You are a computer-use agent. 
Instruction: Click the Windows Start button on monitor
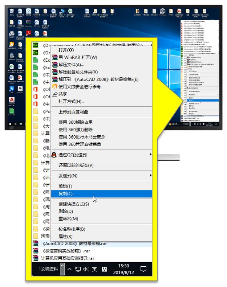tap(11, 124)
